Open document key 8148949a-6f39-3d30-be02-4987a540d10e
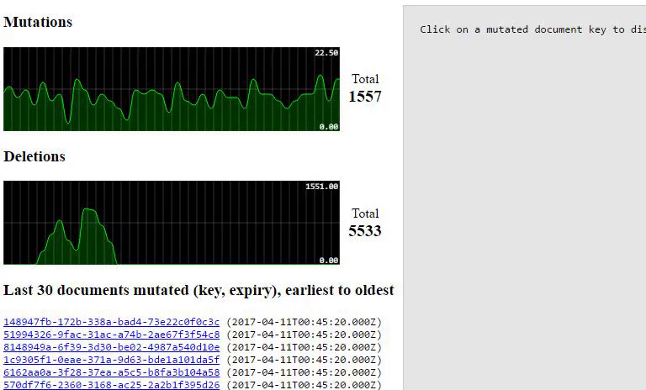This screenshot has width=646, height=390. click(x=112, y=348)
